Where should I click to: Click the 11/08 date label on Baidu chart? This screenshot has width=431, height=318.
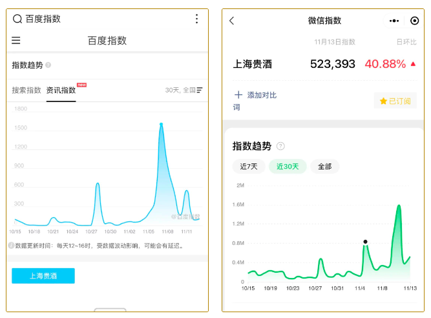click(x=167, y=231)
